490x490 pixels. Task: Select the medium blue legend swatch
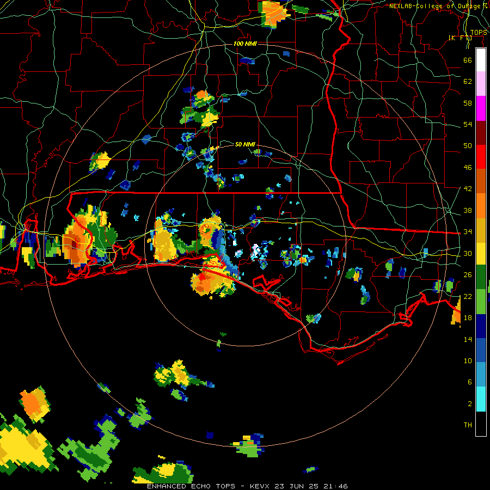(x=481, y=350)
